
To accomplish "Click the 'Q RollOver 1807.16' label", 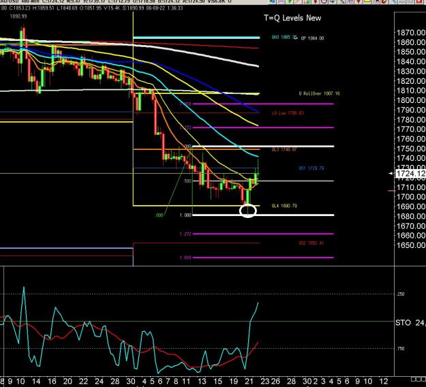I will 319,93.
